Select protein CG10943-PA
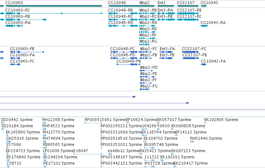 click(x=213, y=61)
